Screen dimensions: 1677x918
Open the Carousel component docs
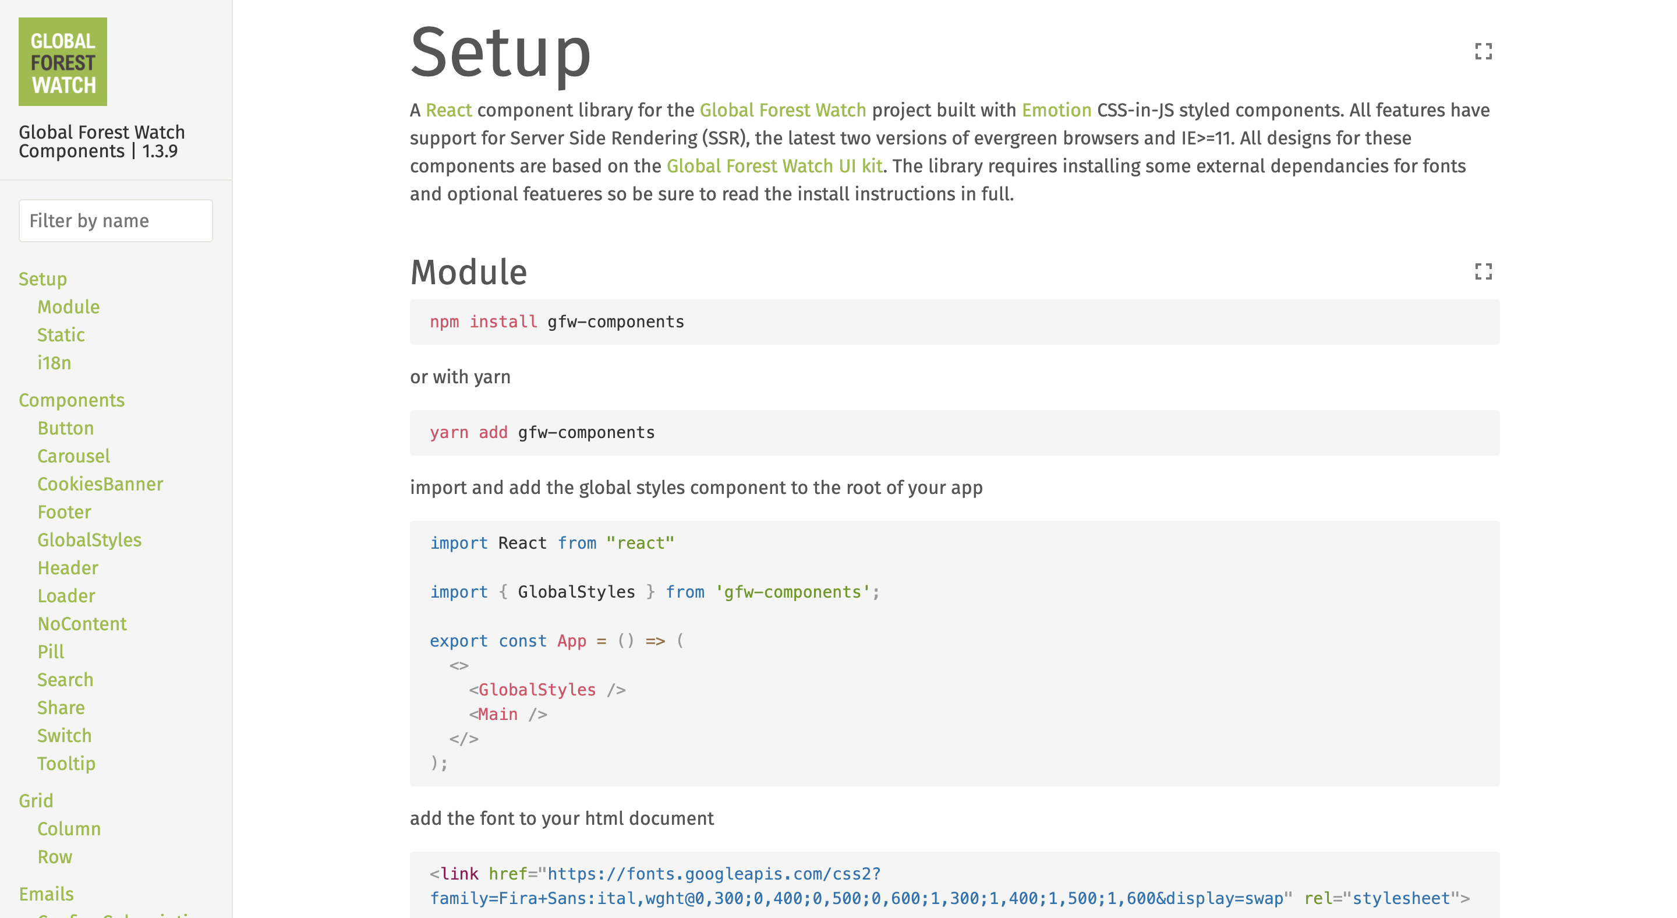click(73, 456)
